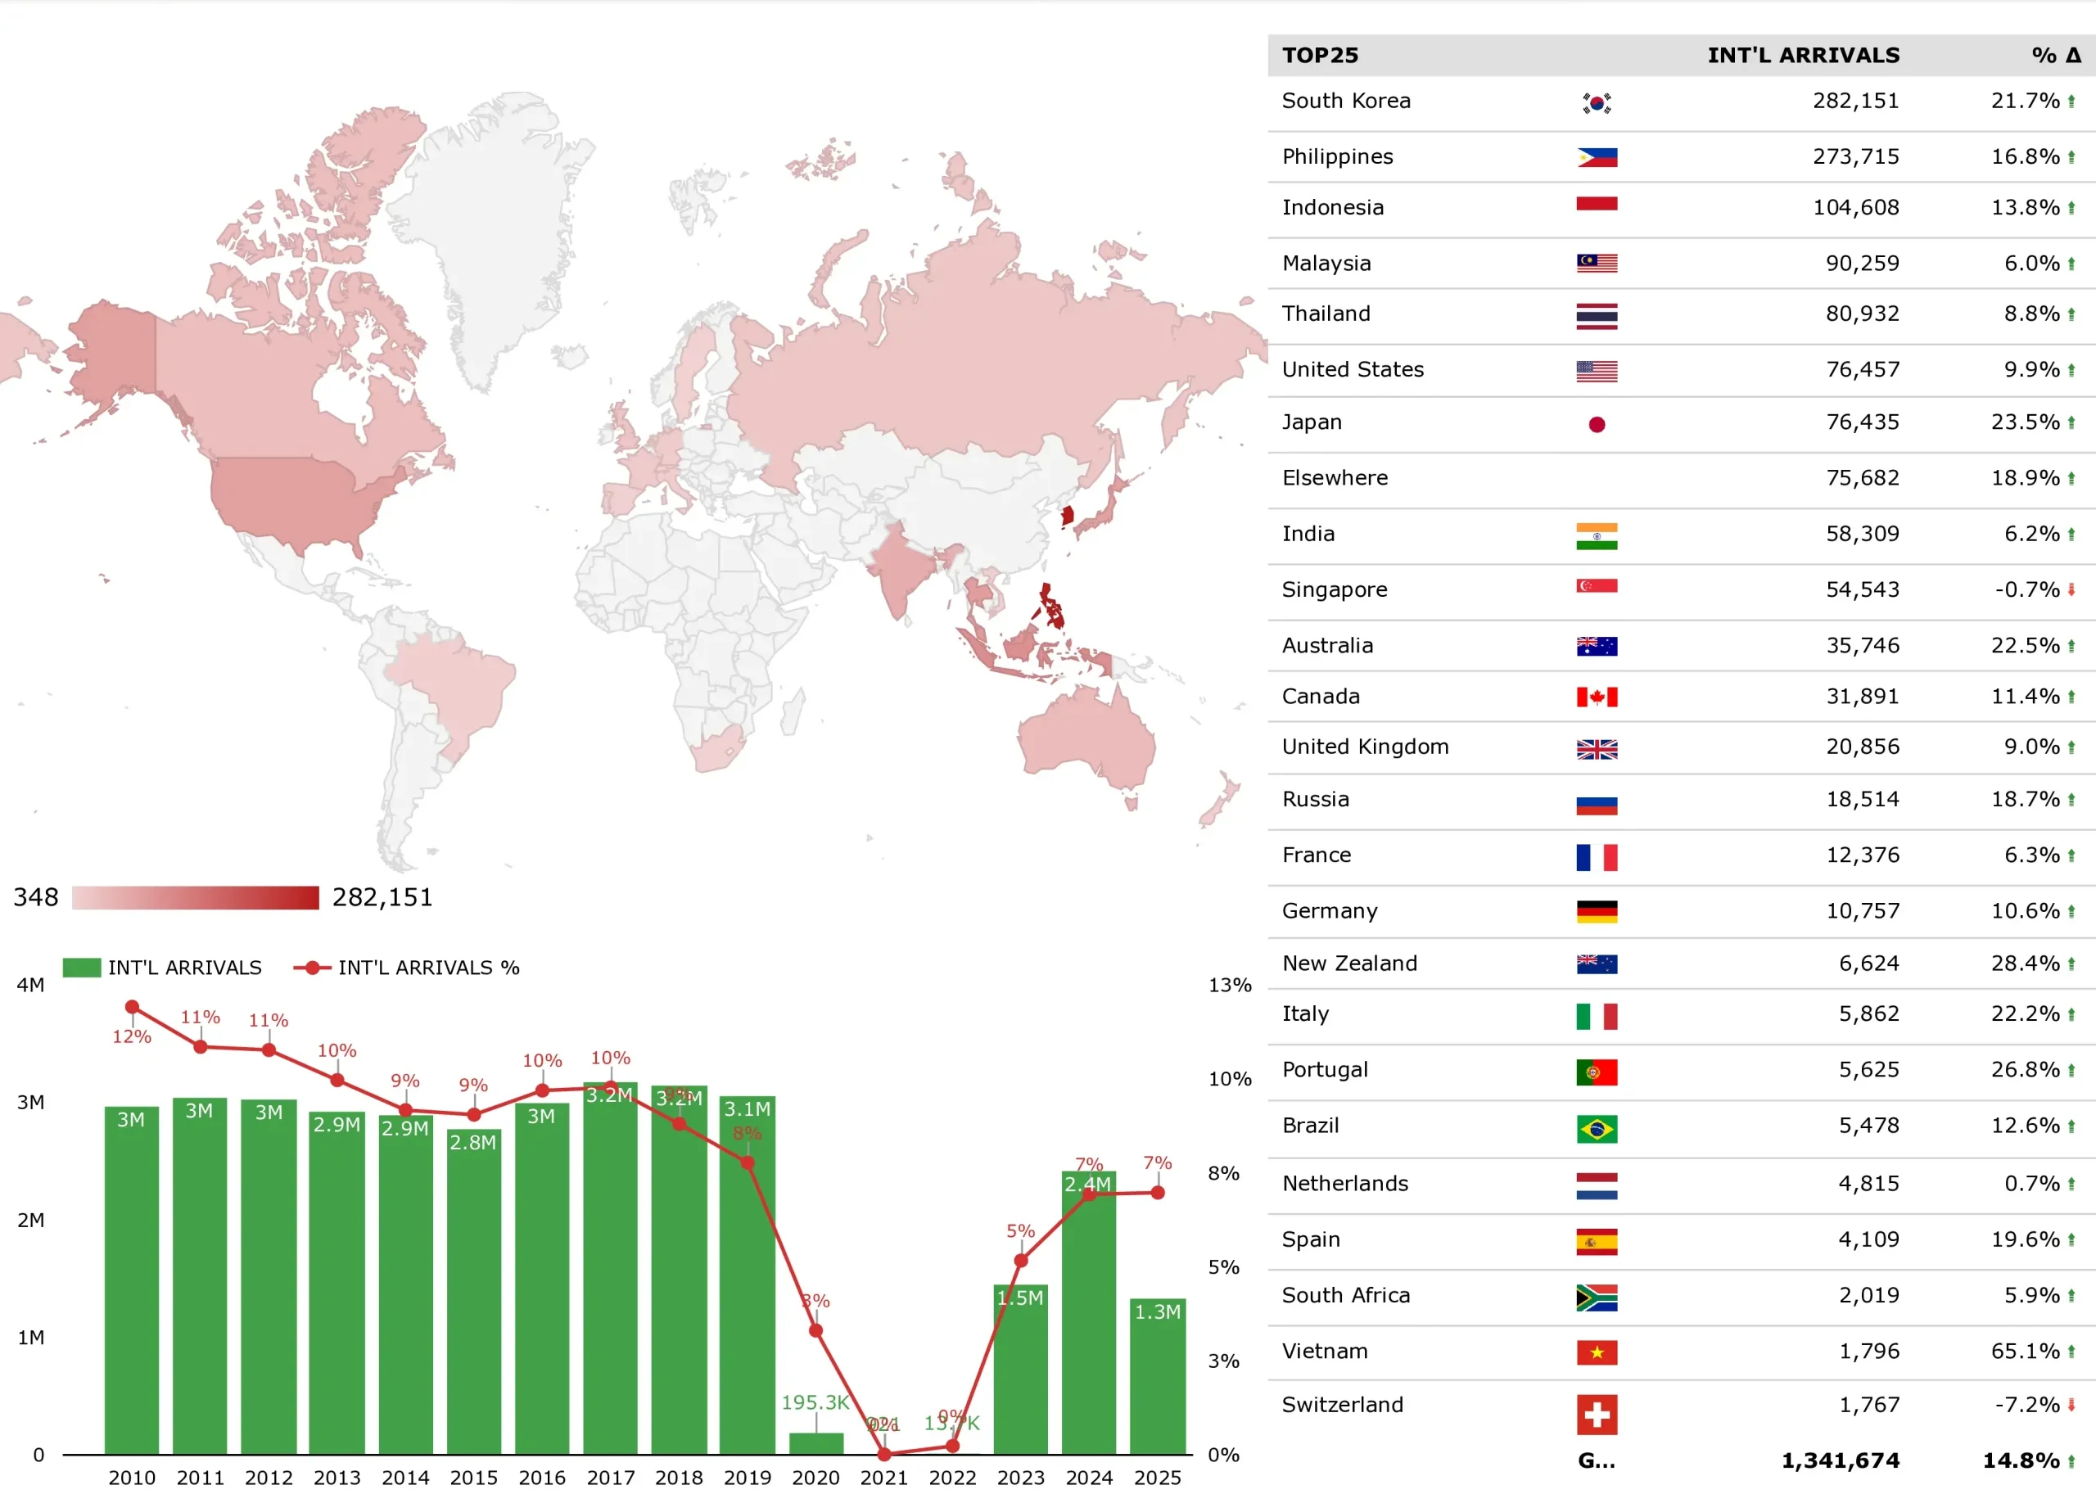Click the map legend maximum value 282,151
The height and width of the screenshot is (1512, 2096).
click(x=382, y=897)
